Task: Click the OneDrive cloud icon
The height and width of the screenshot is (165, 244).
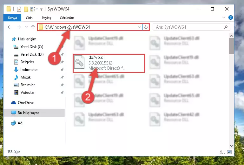Action: click(14, 103)
